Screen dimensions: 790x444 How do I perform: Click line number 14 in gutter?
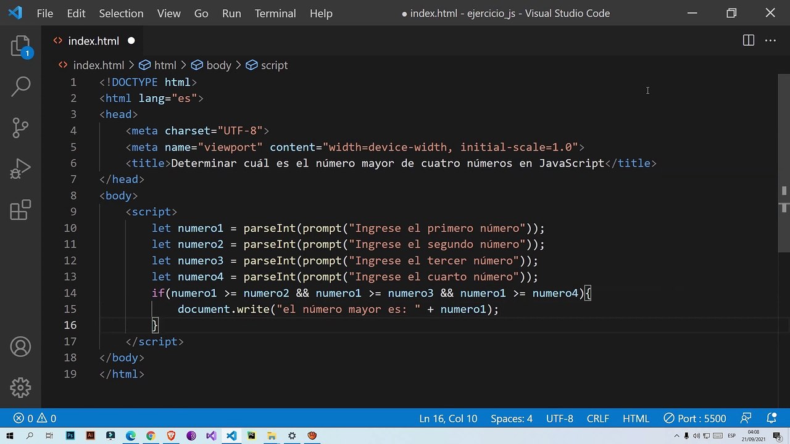tap(70, 293)
